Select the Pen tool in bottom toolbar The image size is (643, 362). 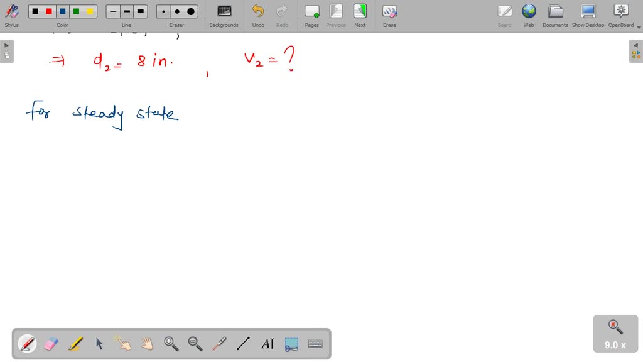pos(27,344)
